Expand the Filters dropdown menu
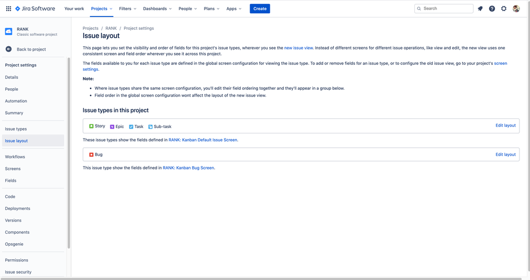 click(127, 9)
